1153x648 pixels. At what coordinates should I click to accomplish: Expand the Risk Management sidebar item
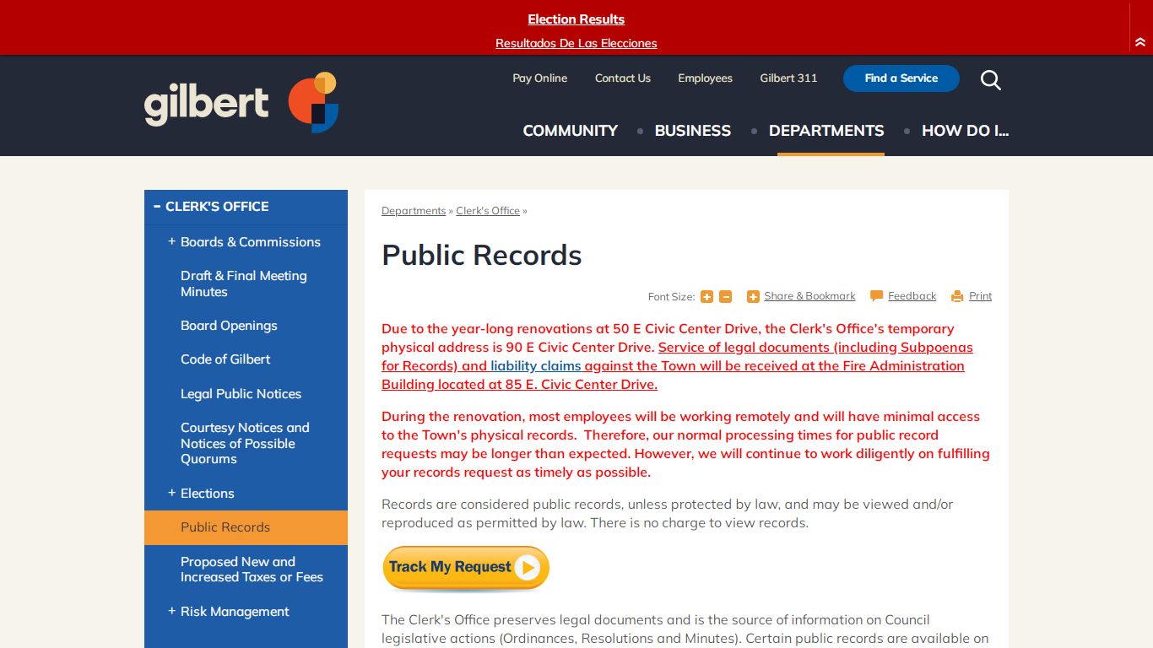tap(171, 611)
